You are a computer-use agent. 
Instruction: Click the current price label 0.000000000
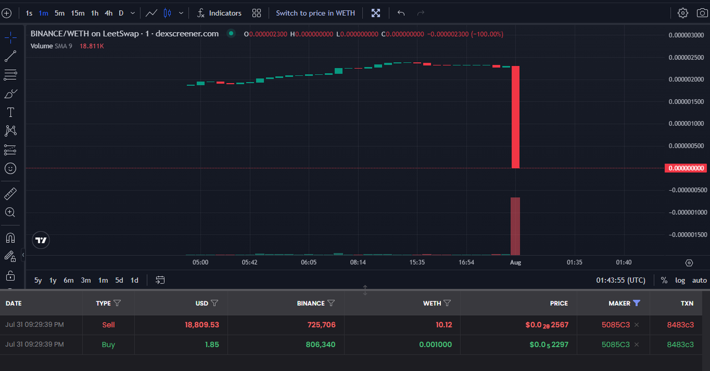686,168
